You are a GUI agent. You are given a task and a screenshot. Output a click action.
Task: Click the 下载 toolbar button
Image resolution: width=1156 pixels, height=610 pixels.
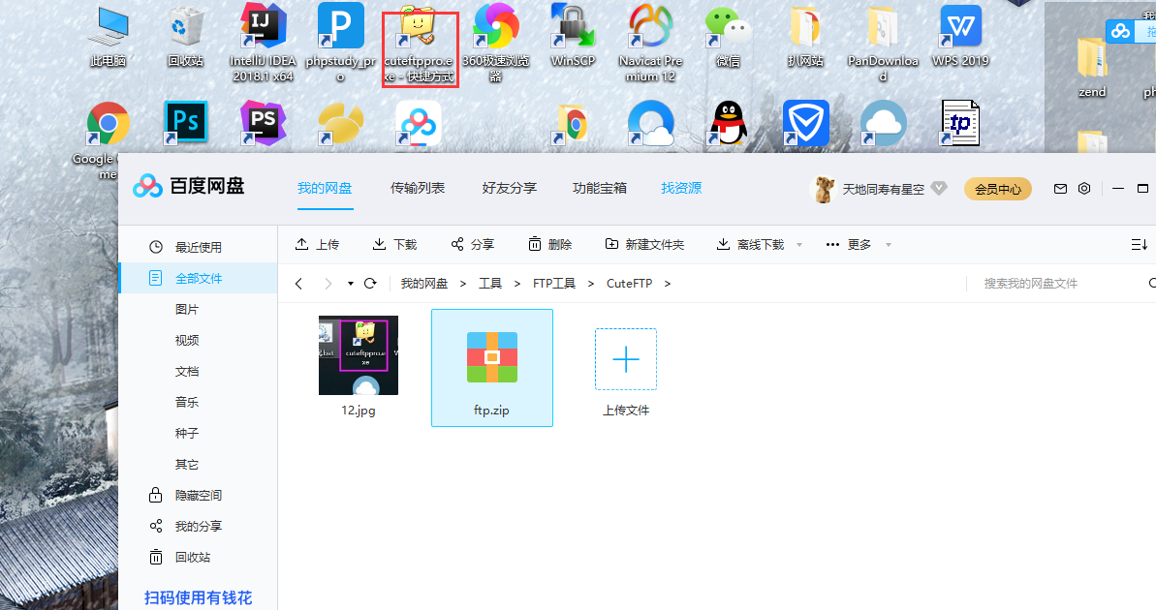click(394, 245)
